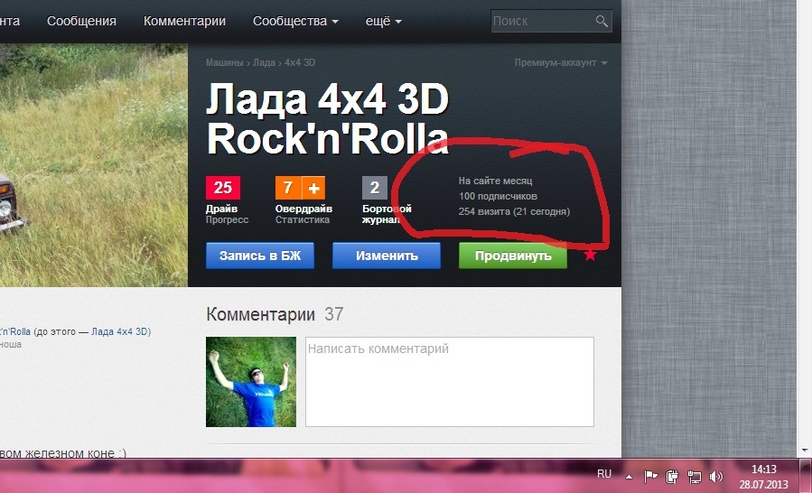Go to Машины breadcrumb link
This screenshot has height=493, width=812.
tap(224, 62)
